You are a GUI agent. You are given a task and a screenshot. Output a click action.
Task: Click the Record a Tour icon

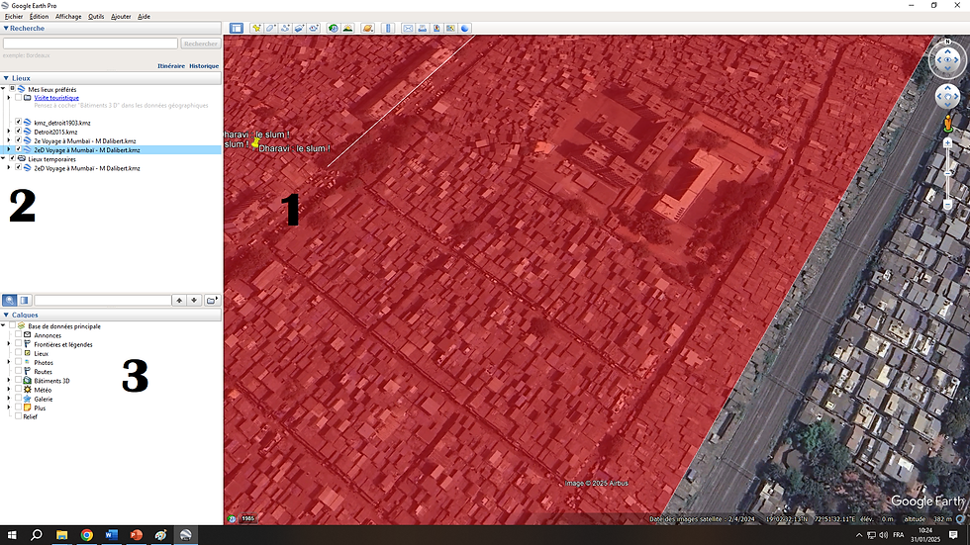[314, 28]
